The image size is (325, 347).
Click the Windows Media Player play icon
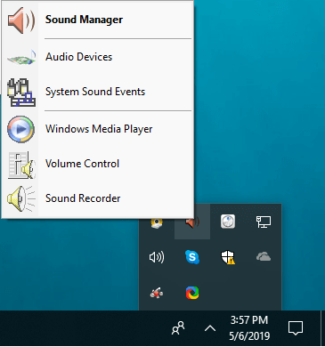pyautogui.click(x=20, y=129)
